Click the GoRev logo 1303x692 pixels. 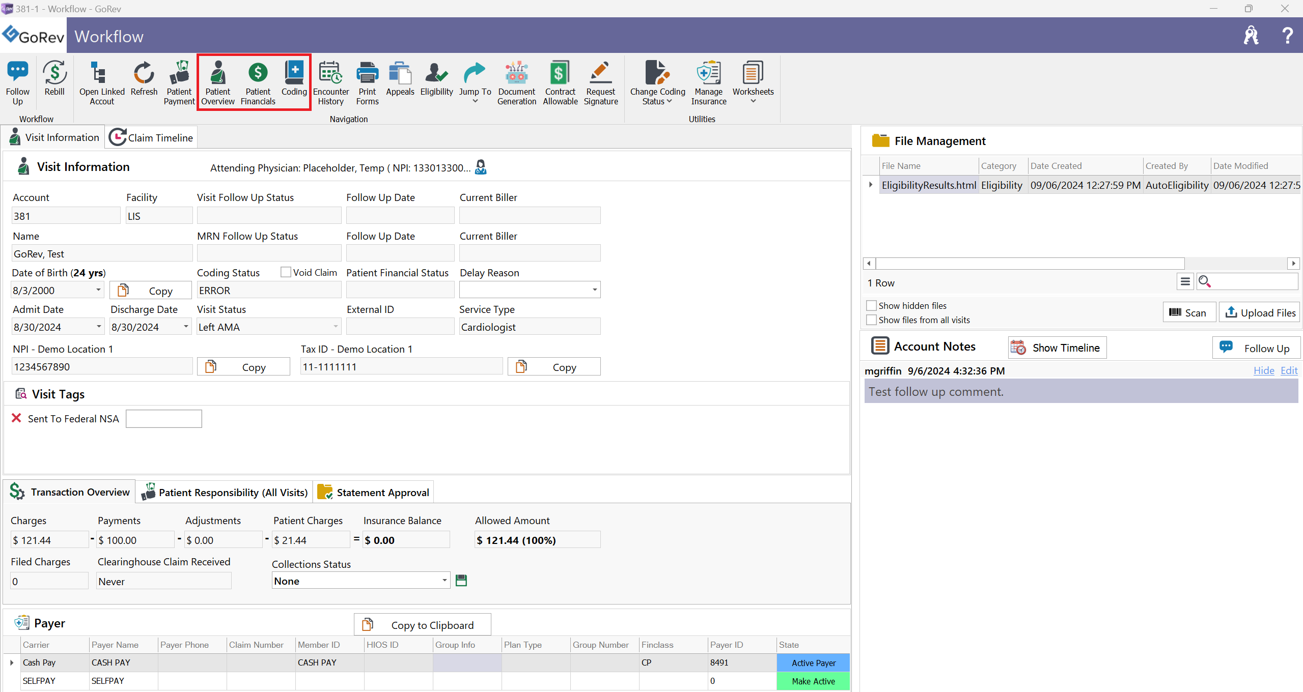point(33,36)
